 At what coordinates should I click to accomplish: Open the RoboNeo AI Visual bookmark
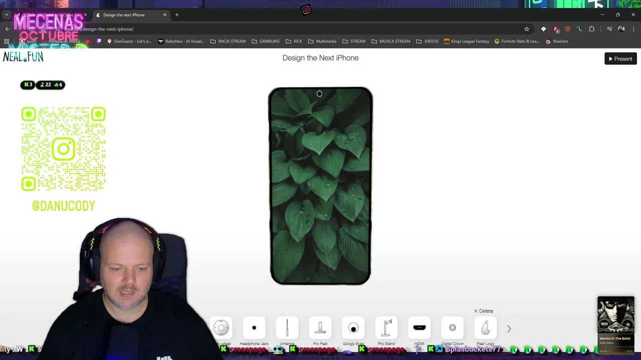click(x=181, y=41)
